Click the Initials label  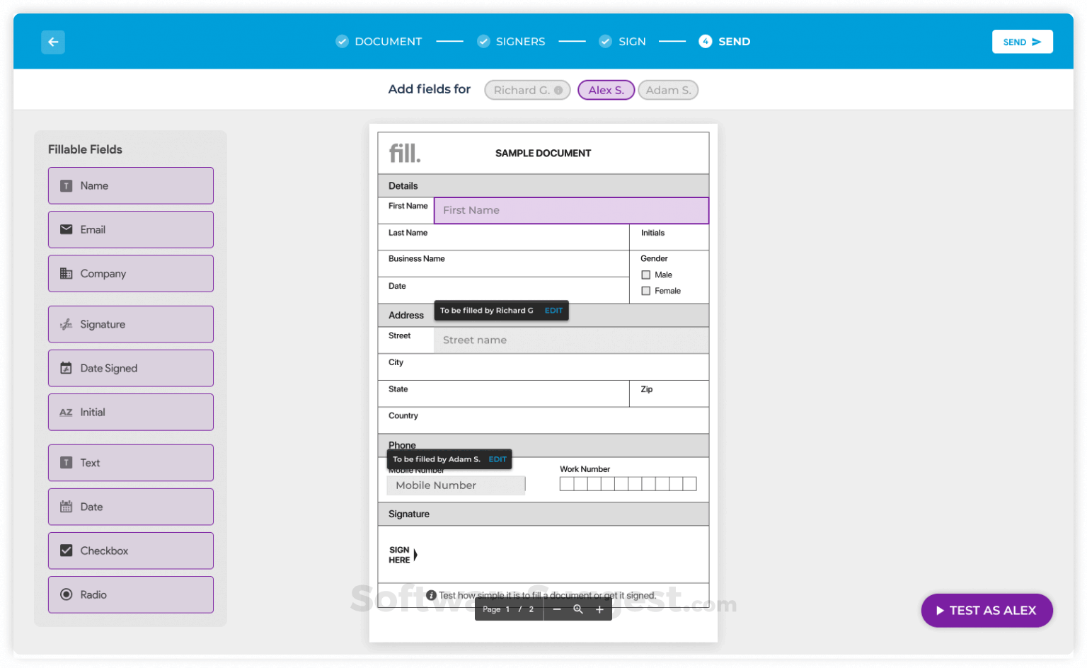pos(652,233)
